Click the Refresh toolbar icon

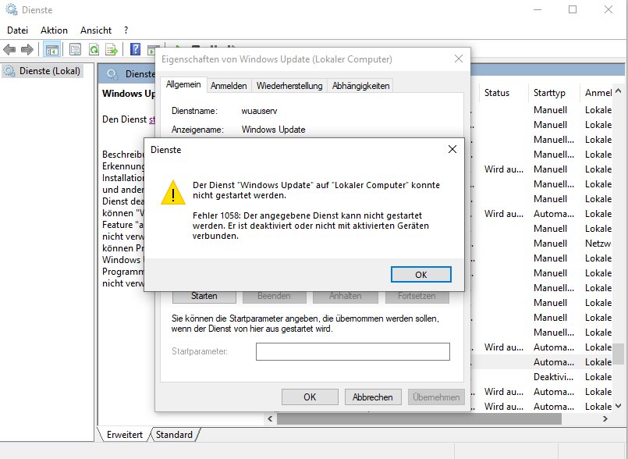(x=94, y=50)
